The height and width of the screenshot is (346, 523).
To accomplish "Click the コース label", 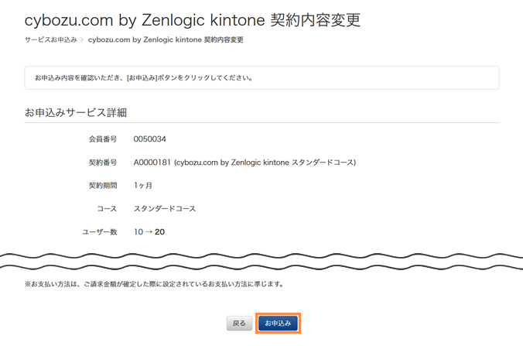I will [x=108, y=209].
